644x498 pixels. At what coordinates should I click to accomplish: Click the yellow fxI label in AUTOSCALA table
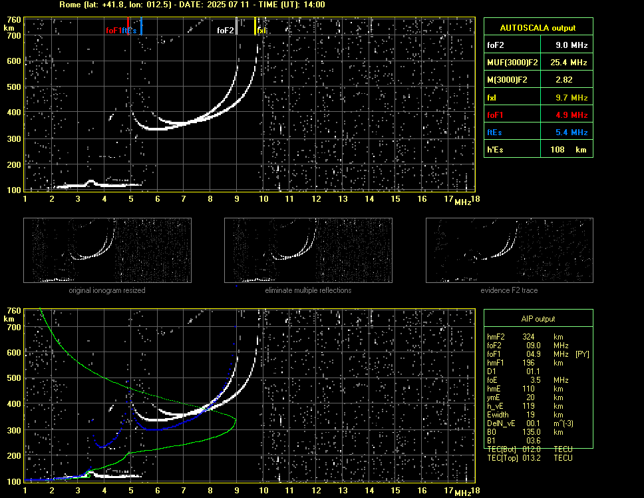coord(492,98)
